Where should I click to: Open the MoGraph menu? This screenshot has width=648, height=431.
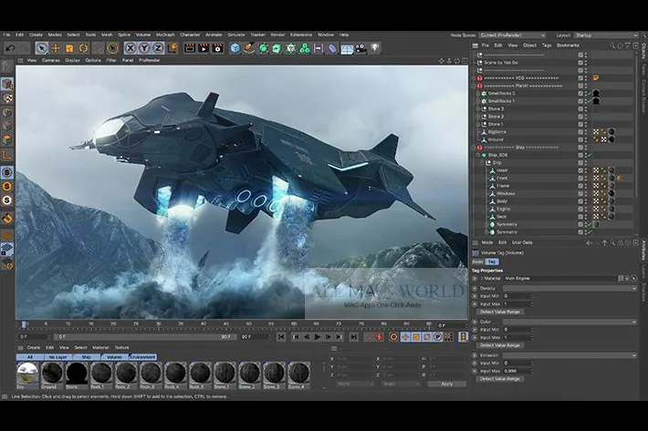[165, 35]
